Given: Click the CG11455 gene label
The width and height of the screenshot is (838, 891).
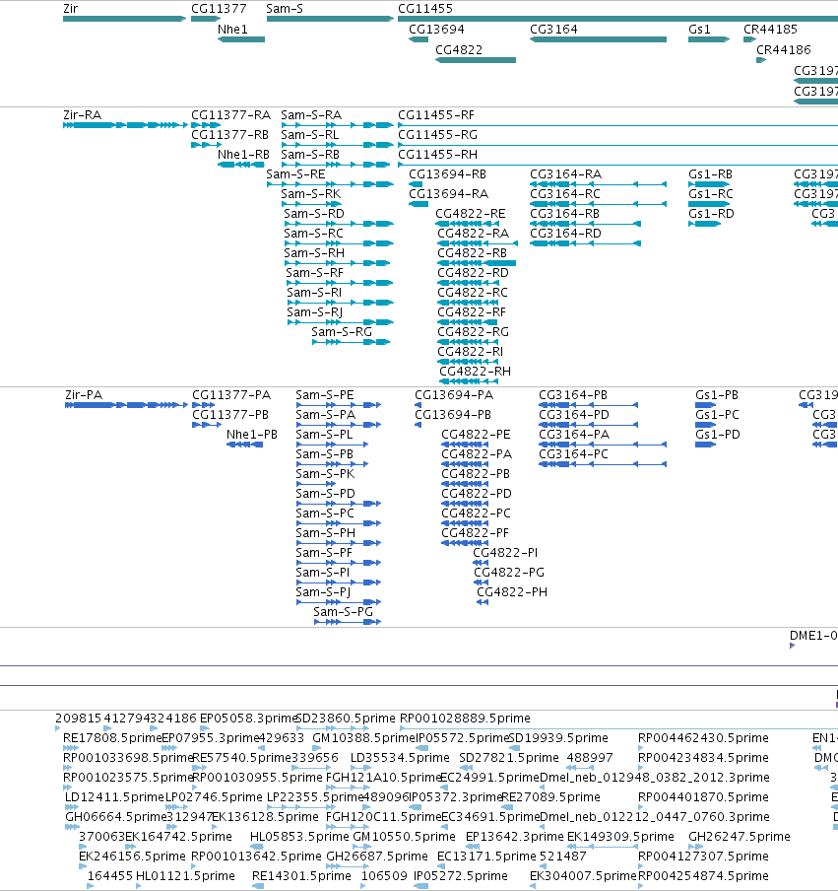Looking at the screenshot, I should pos(425,9).
